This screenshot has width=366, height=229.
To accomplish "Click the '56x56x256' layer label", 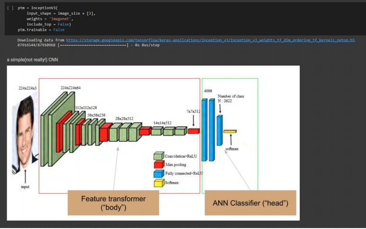I will [96, 115].
